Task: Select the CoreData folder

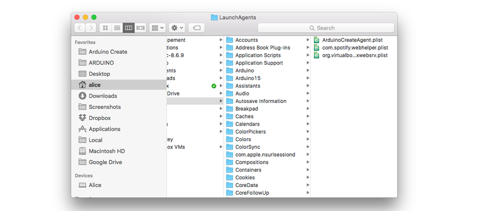Action: (x=267, y=185)
